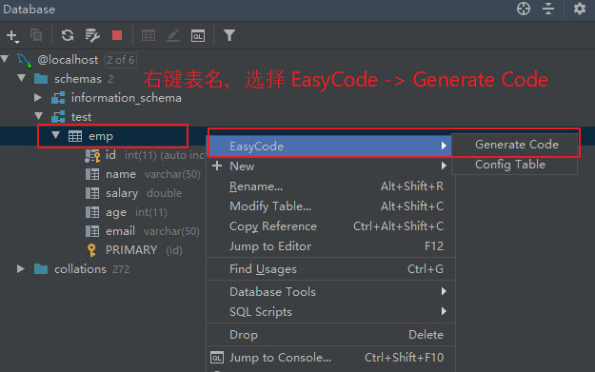Open the EasyCode submenu arrow
The height and width of the screenshot is (372, 595).
click(444, 146)
